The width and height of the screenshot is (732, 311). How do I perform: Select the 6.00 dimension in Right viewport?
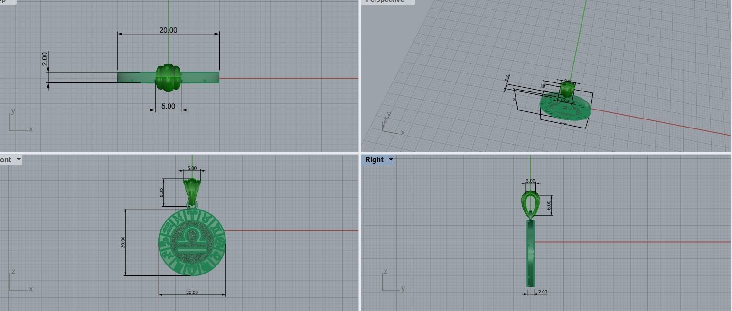(x=549, y=205)
